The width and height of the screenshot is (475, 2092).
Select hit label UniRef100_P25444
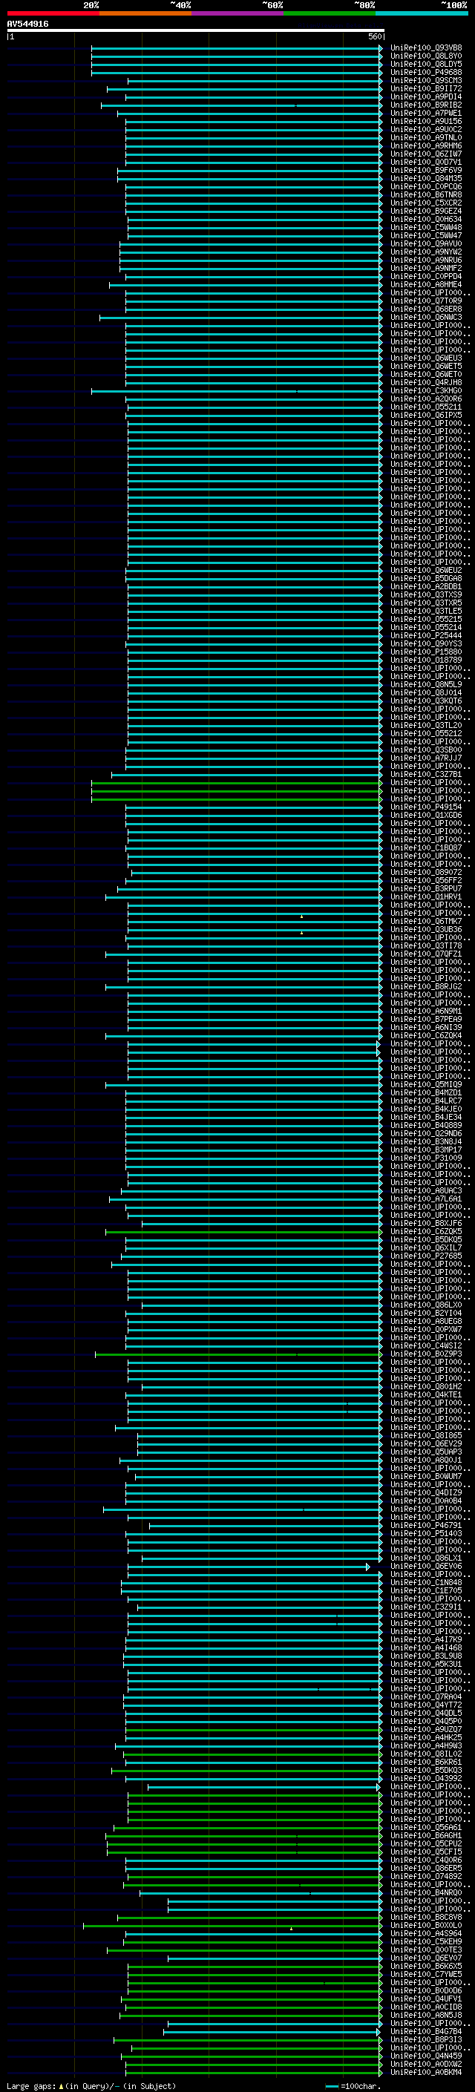click(425, 635)
